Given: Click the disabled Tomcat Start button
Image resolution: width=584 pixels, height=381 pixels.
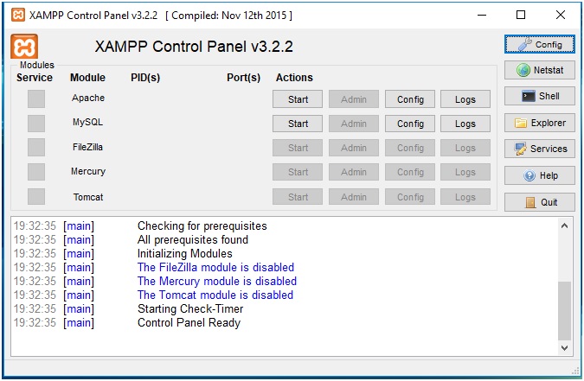Looking at the screenshot, I should pyautogui.click(x=298, y=197).
